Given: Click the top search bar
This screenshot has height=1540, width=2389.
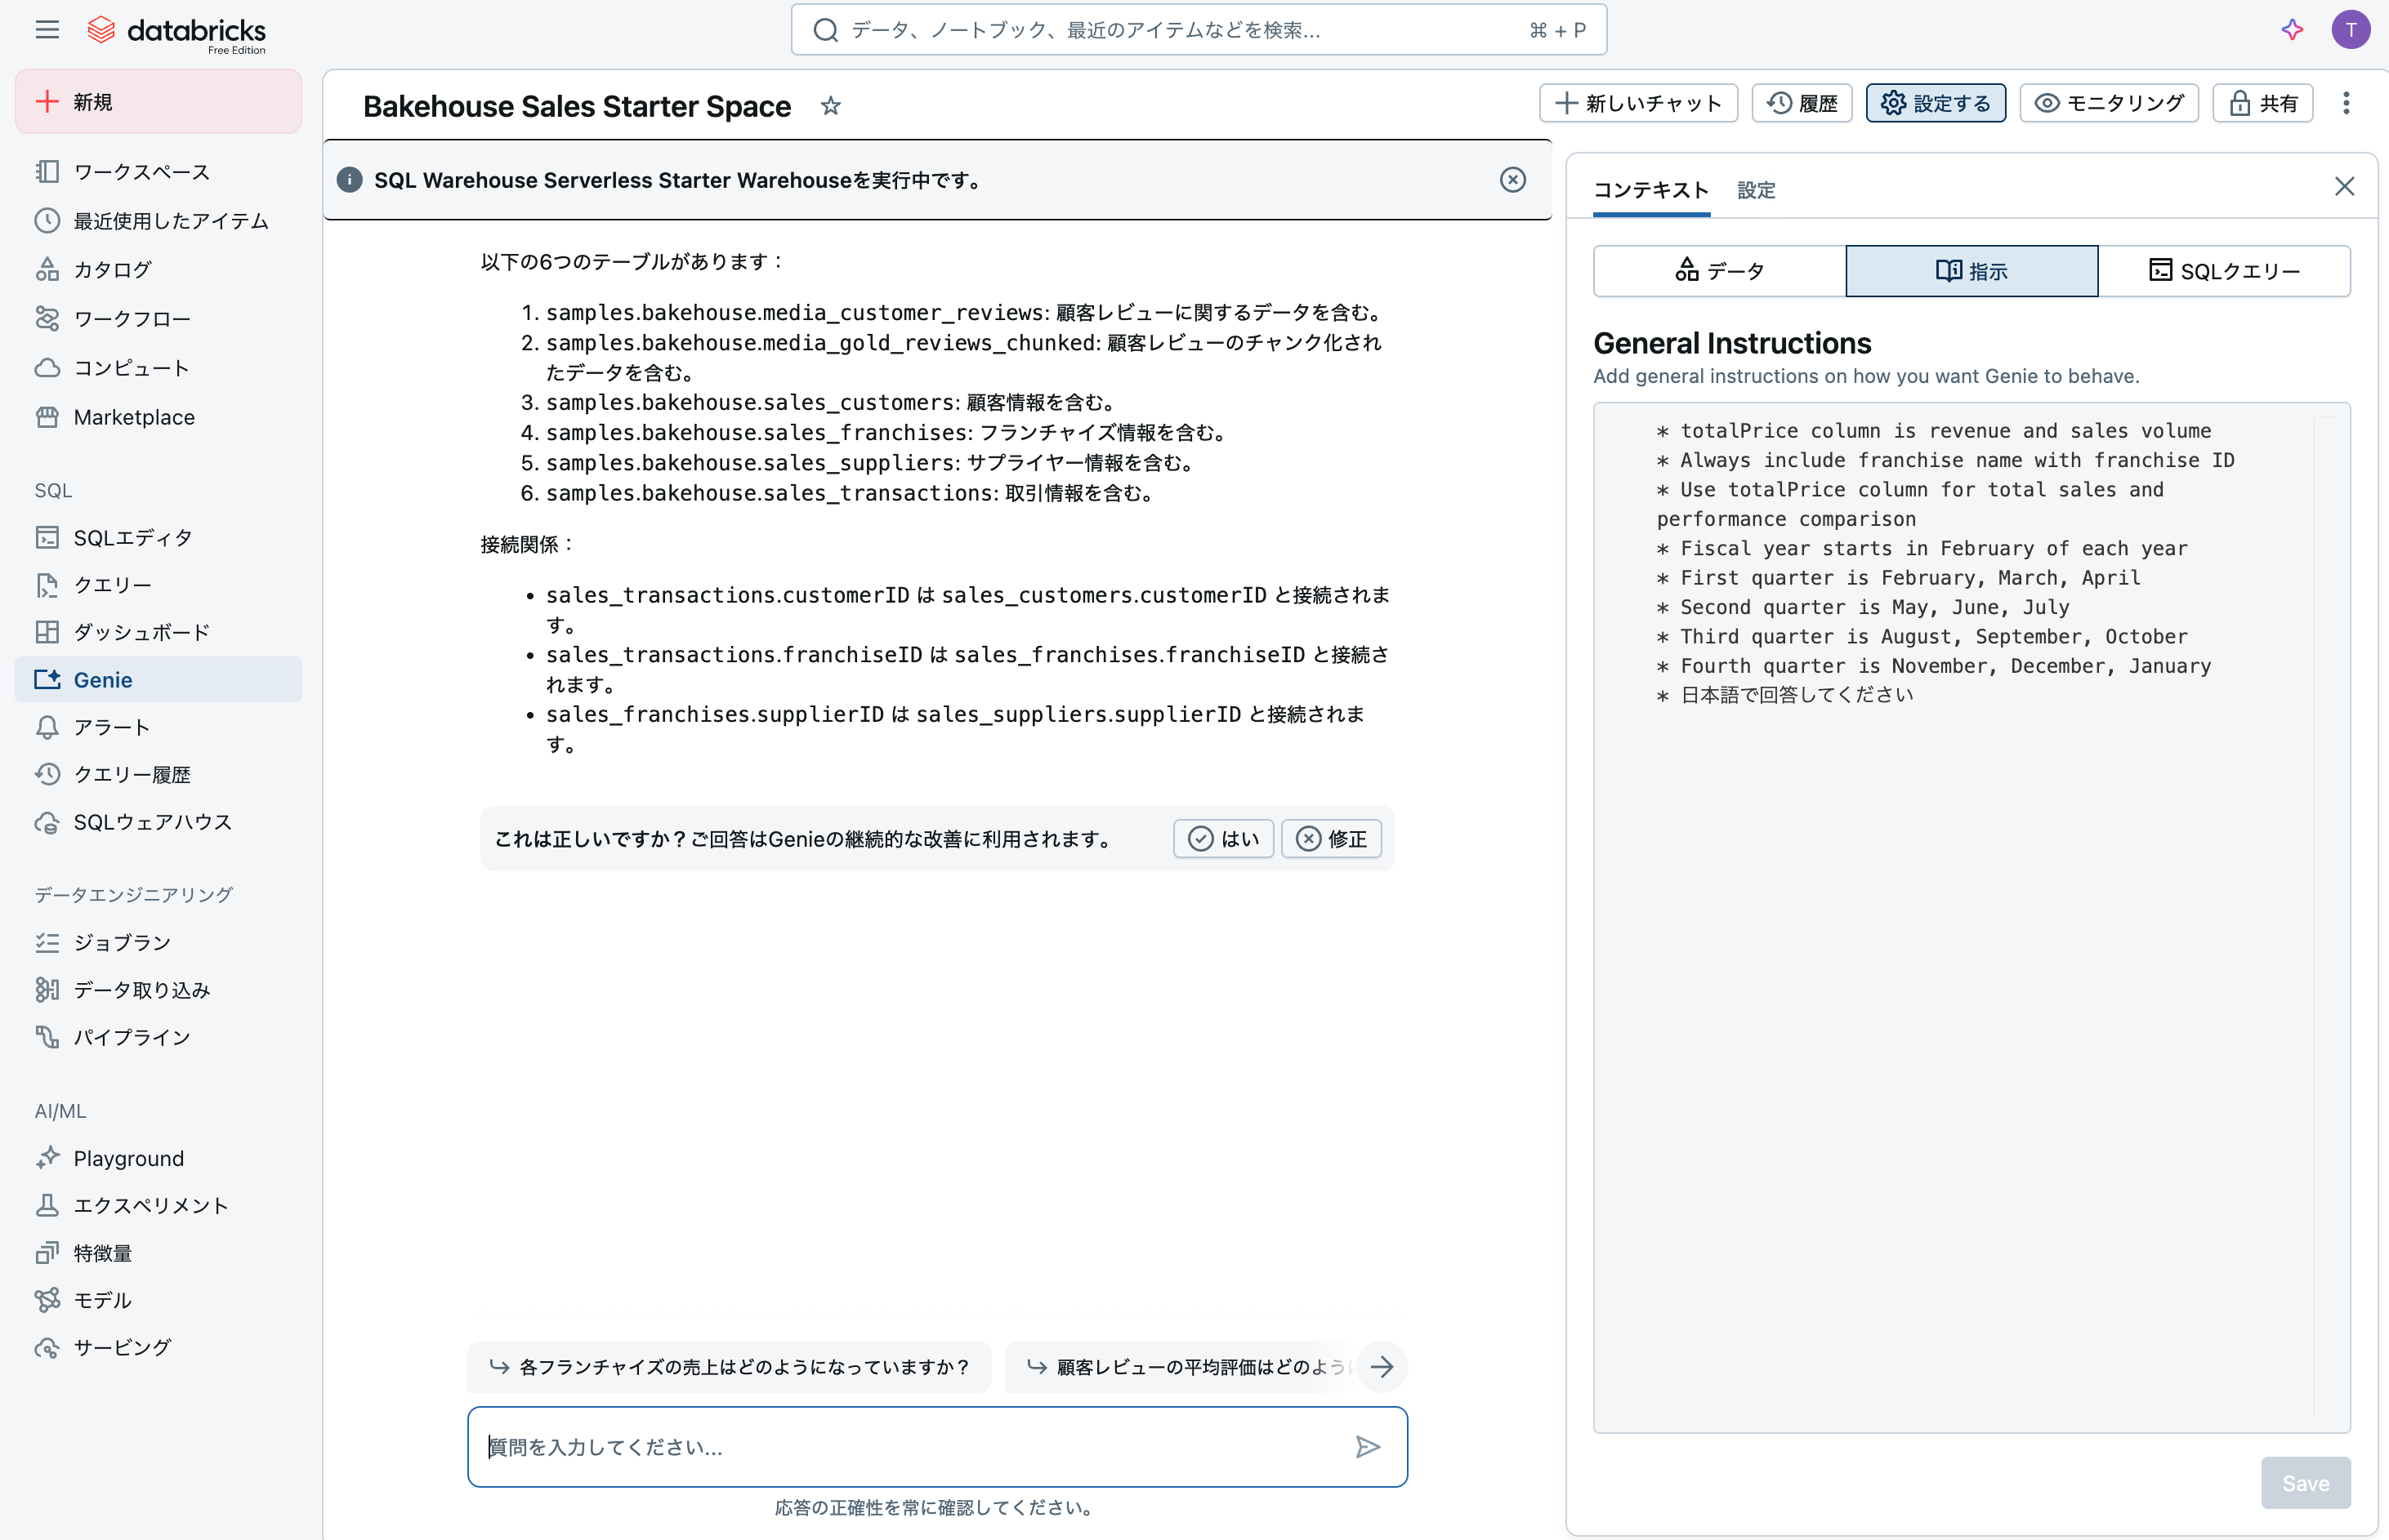Looking at the screenshot, I should [x=1199, y=30].
